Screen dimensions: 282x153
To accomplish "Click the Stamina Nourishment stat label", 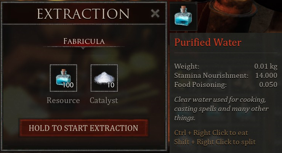I will (x=211, y=76).
